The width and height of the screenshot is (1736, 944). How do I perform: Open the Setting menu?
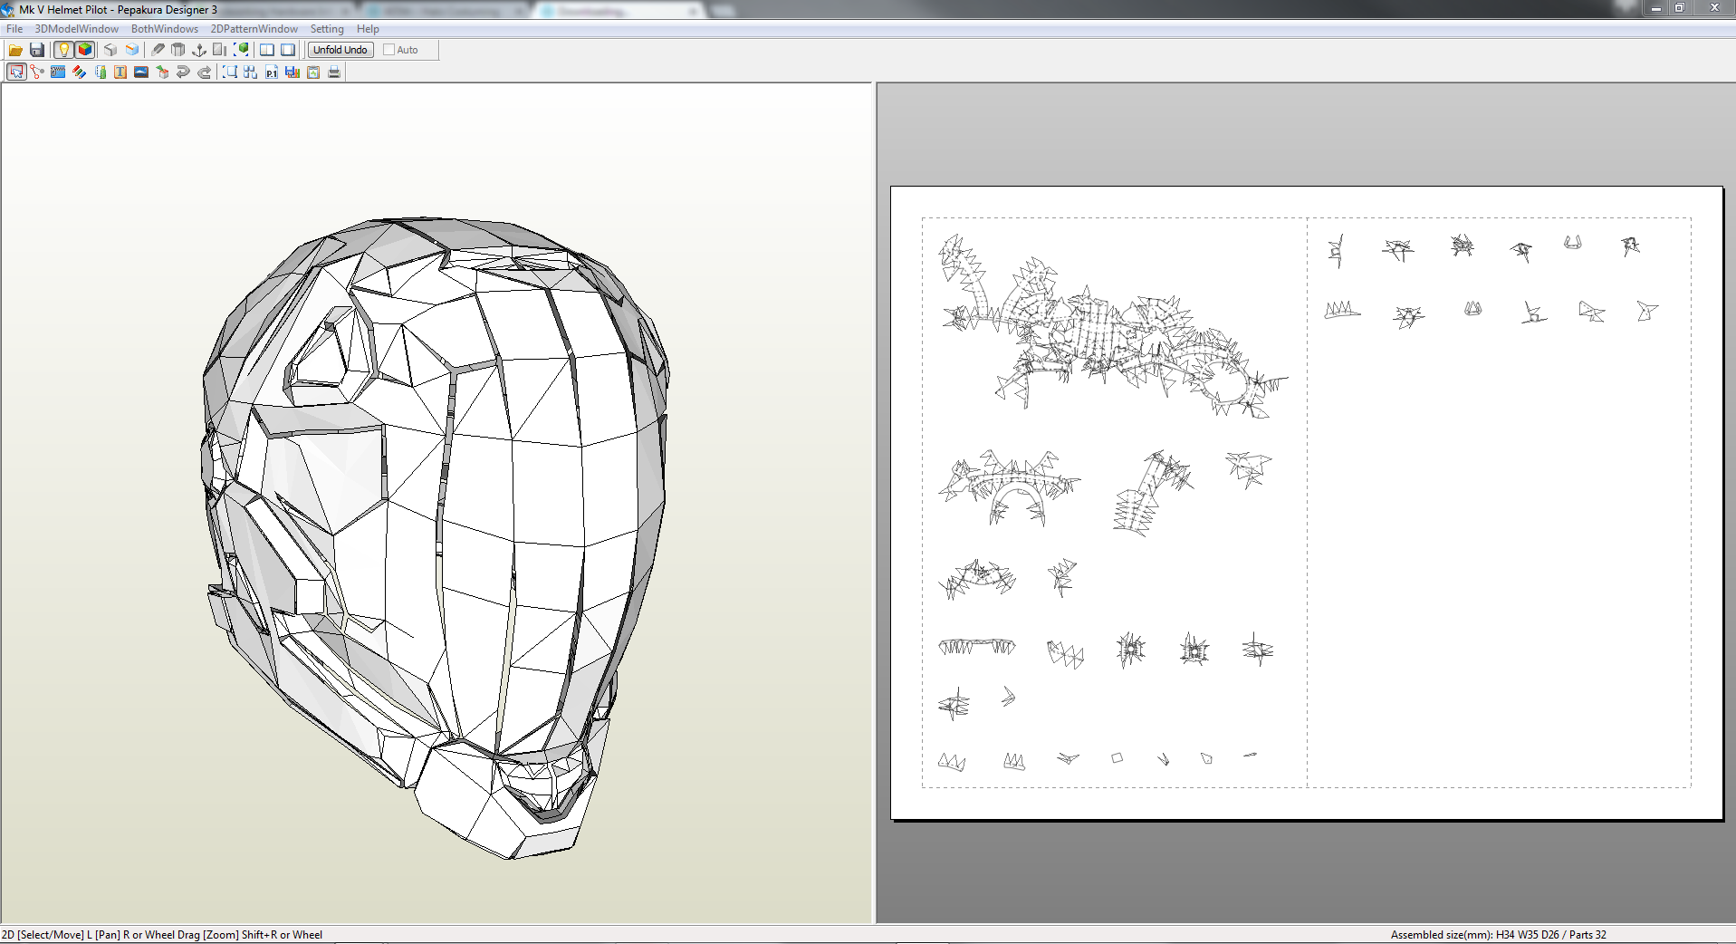pos(327,29)
